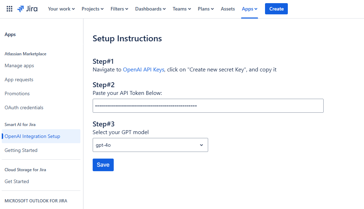Open the Plans dropdown
This screenshot has height=209, width=364.
point(206,9)
